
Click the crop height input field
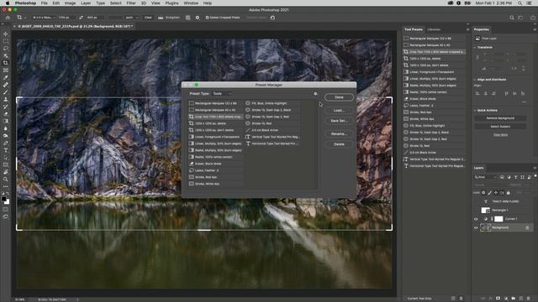[95, 18]
